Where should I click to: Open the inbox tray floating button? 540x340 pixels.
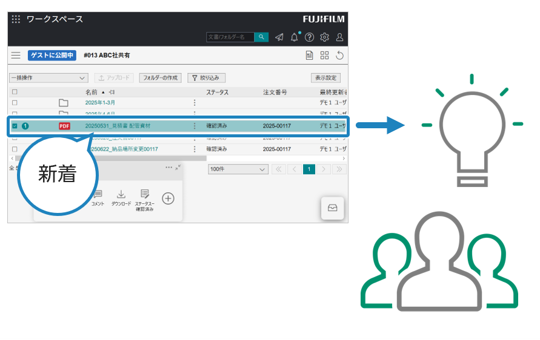[x=332, y=208]
